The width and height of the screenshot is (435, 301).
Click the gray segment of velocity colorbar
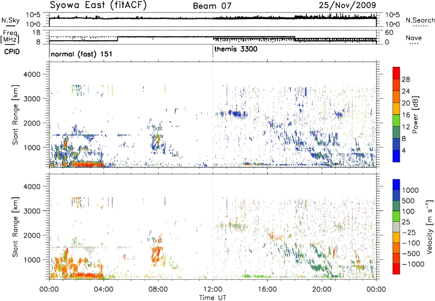pyautogui.click(x=396, y=227)
